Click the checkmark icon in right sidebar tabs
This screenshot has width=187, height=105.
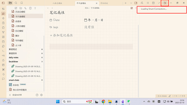pyautogui.click(x=159, y=3)
